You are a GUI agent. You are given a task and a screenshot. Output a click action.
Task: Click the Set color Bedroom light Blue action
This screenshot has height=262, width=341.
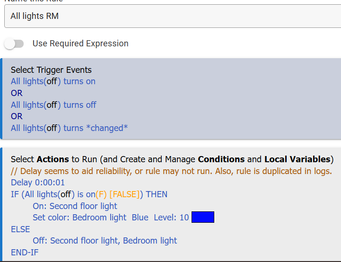pos(111,218)
